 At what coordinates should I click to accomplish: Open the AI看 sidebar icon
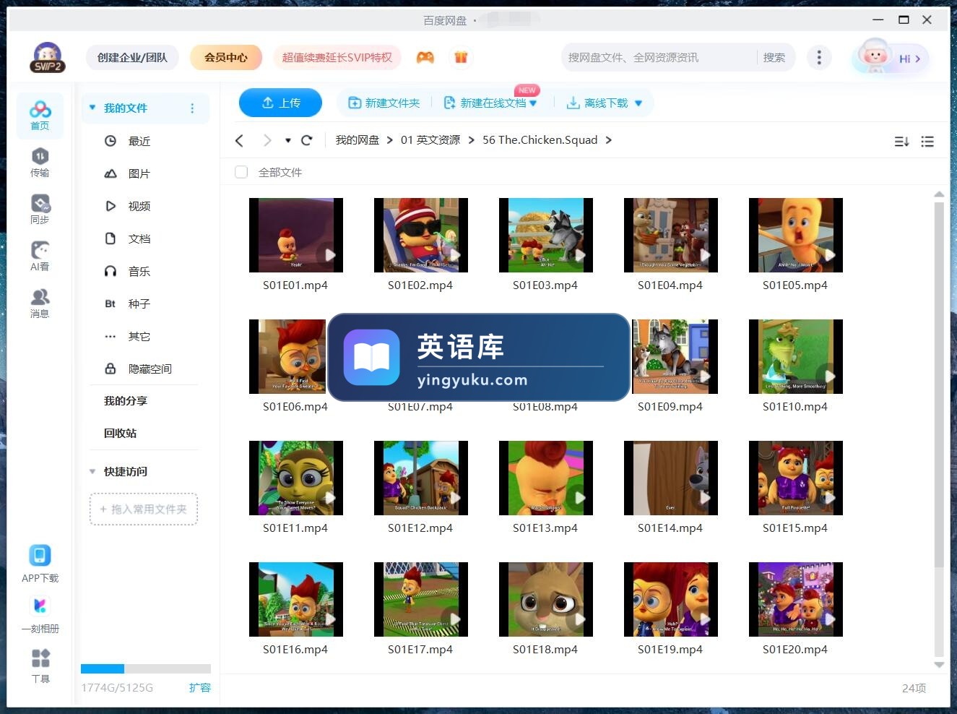[x=40, y=256]
